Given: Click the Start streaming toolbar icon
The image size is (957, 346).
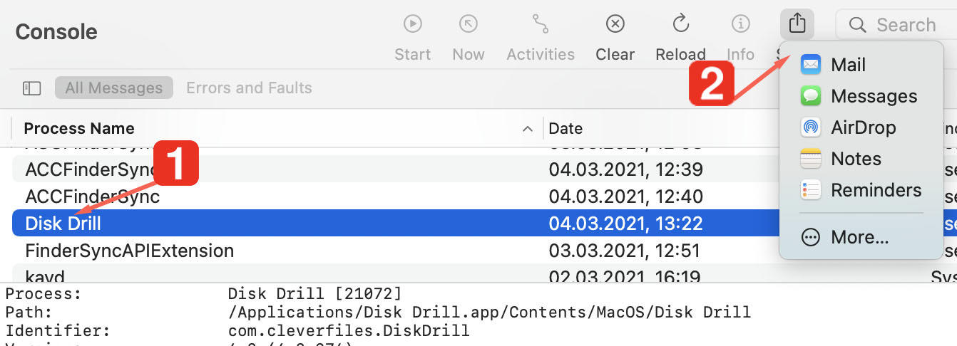Looking at the screenshot, I should pyautogui.click(x=413, y=24).
